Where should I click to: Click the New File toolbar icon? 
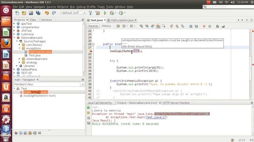pyautogui.click(x=17, y=13)
